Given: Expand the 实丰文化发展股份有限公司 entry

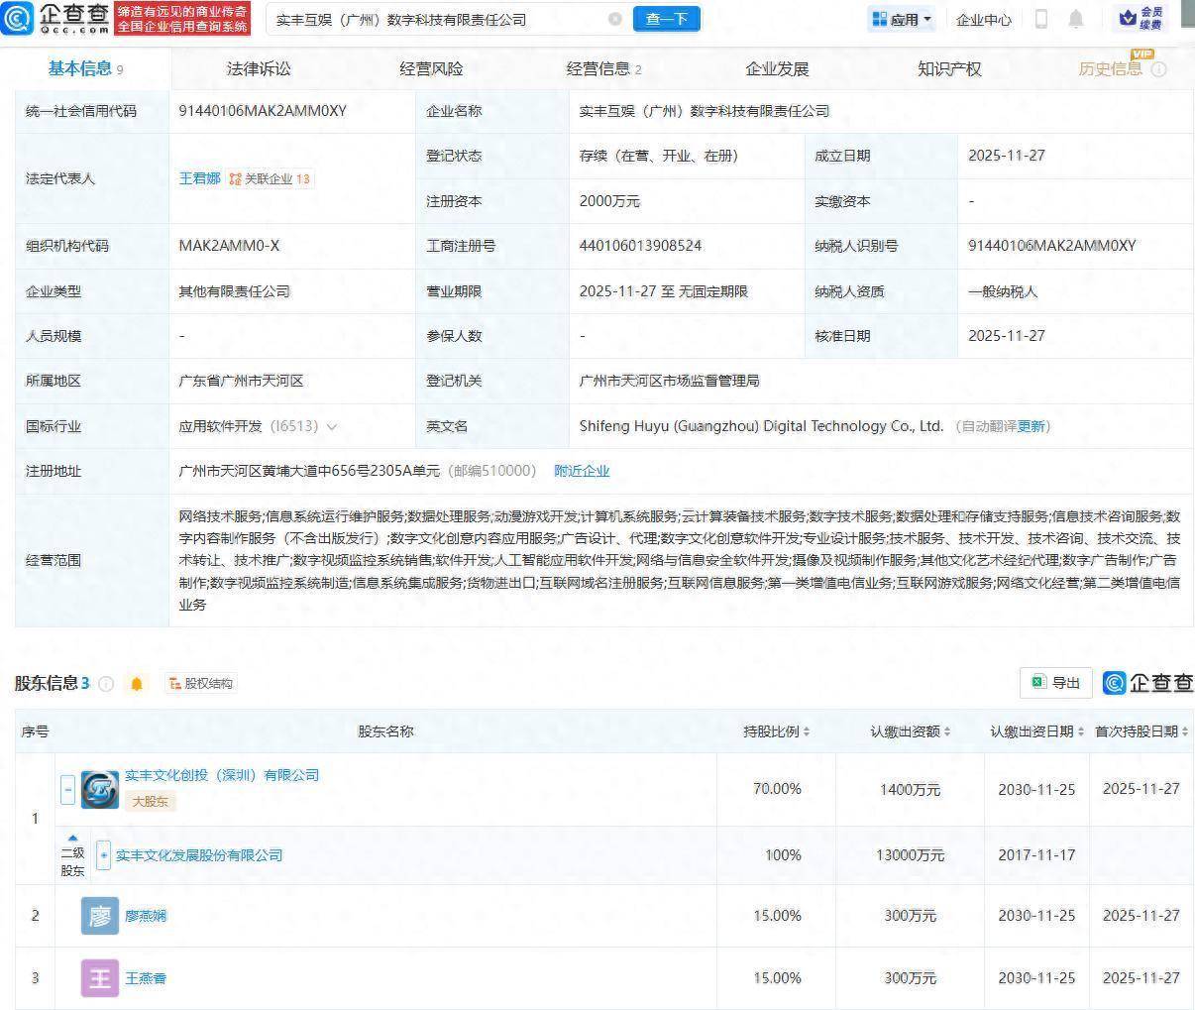Looking at the screenshot, I should [x=102, y=854].
